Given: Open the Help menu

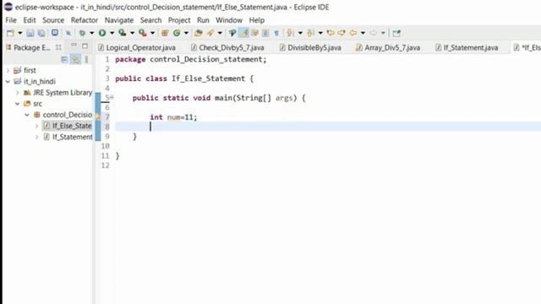Looking at the screenshot, I should click(x=257, y=20).
